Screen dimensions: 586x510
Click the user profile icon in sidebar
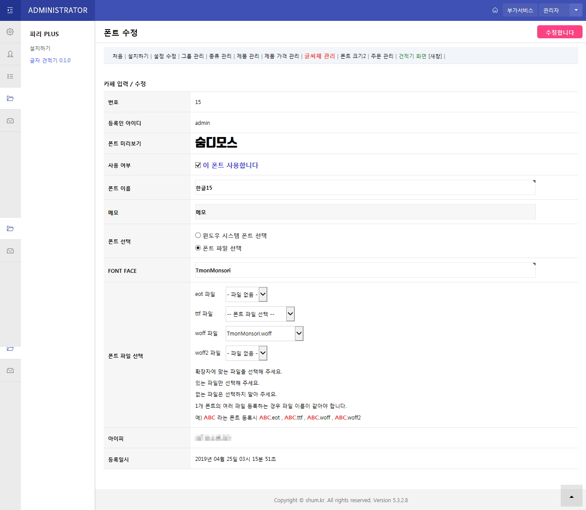(10, 54)
